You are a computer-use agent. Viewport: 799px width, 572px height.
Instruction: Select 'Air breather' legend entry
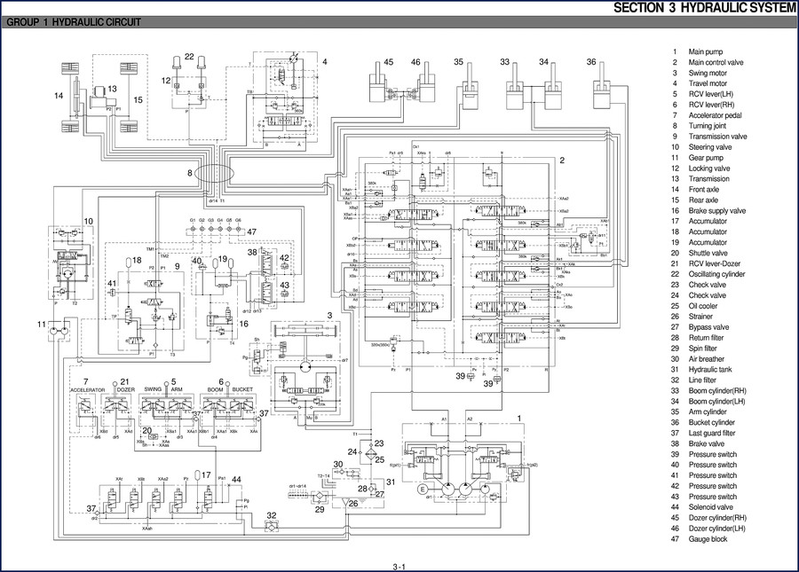707,359
